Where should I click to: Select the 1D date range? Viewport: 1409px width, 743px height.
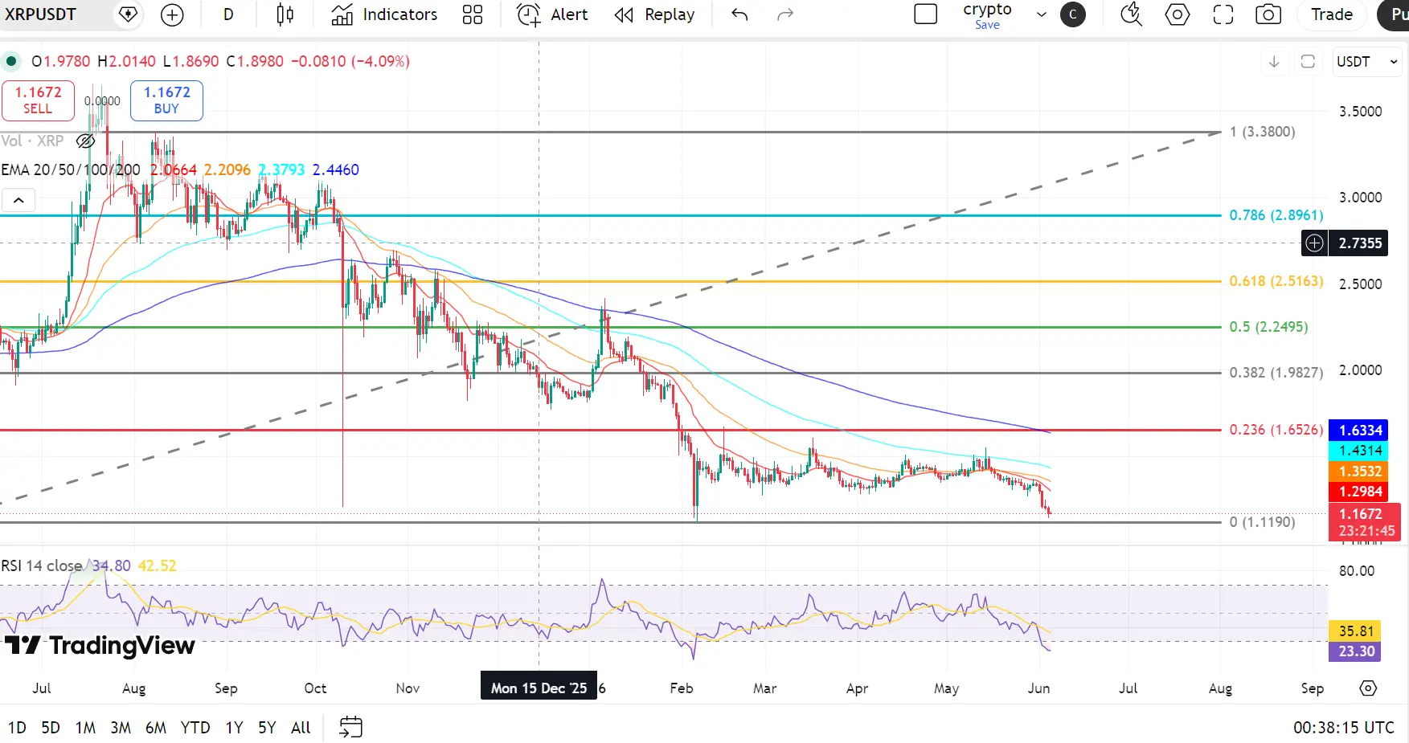pyautogui.click(x=17, y=728)
